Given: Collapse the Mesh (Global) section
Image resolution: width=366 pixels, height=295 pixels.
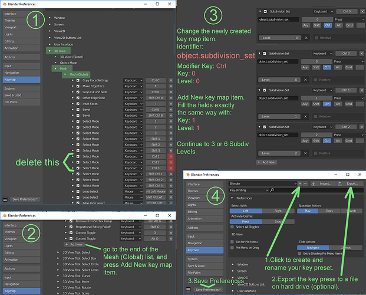Looking at the screenshot, I should click(65, 74).
